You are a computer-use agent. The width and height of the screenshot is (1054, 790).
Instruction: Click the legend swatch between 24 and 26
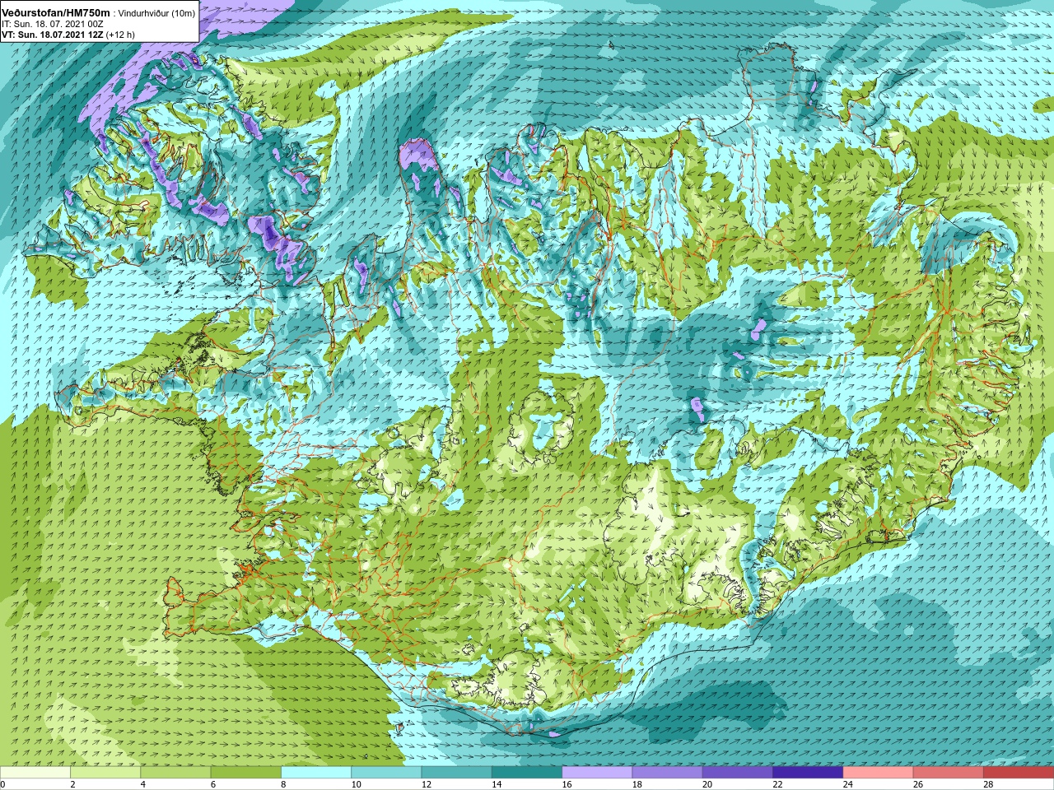[x=879, y=773]
